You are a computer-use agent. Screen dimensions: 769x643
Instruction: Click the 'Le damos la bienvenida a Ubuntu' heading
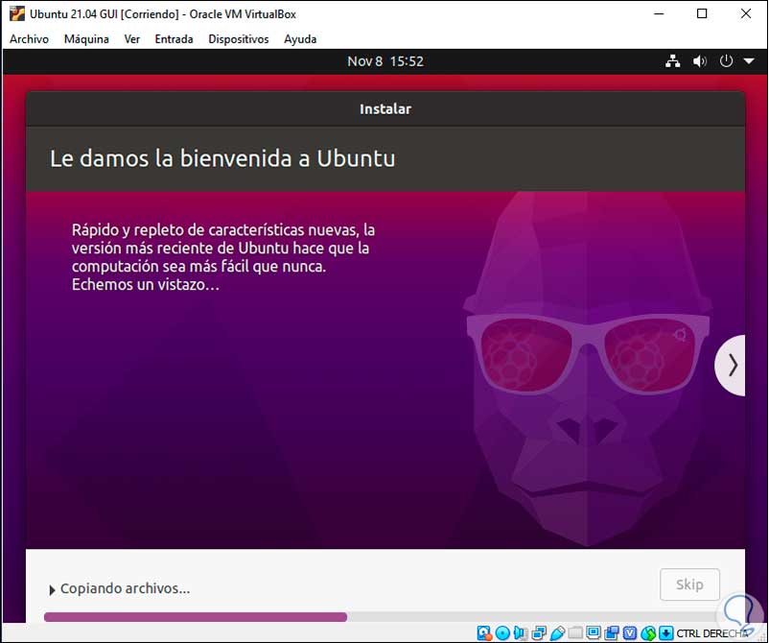coord(222,158)
